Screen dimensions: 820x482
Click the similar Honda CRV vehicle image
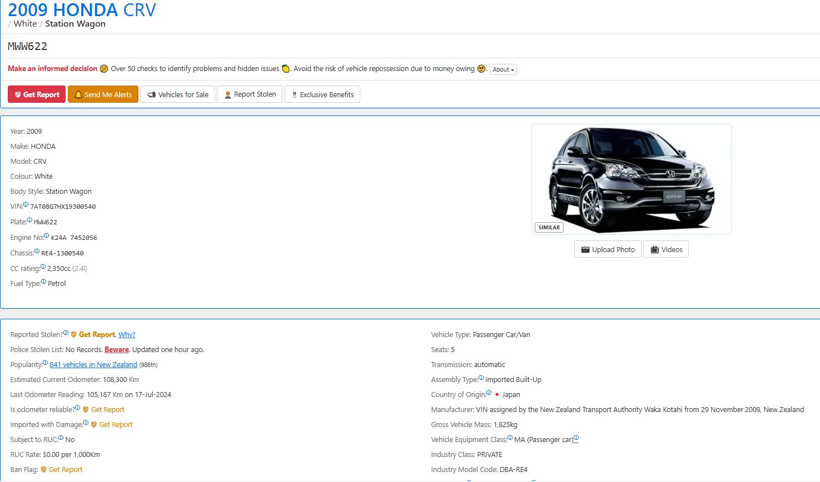[631, 179]
